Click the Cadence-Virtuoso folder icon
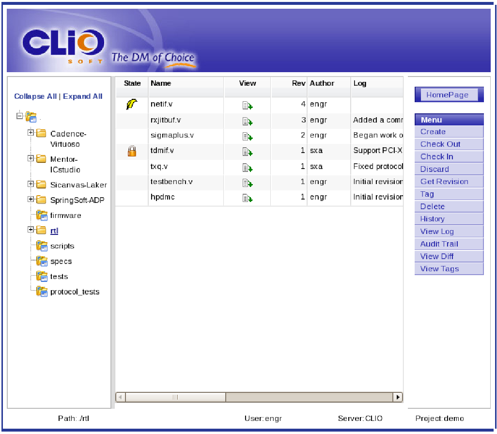The height and width of the screenshot is (434, 497). (41, 133)
